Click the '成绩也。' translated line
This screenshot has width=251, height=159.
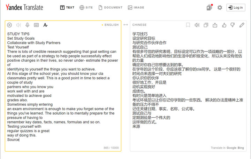[x=139, y=91]
